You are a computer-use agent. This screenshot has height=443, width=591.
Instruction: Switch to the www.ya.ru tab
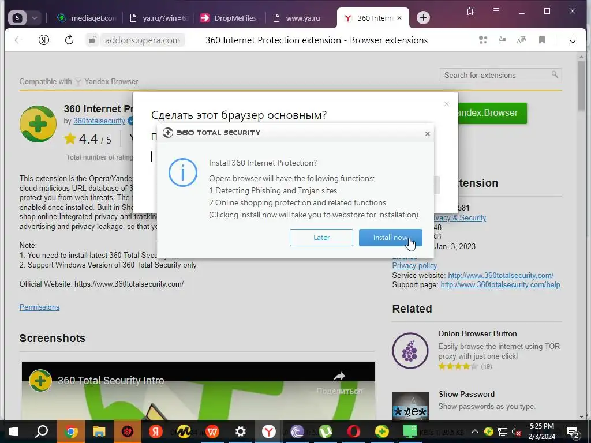[298, 18]
